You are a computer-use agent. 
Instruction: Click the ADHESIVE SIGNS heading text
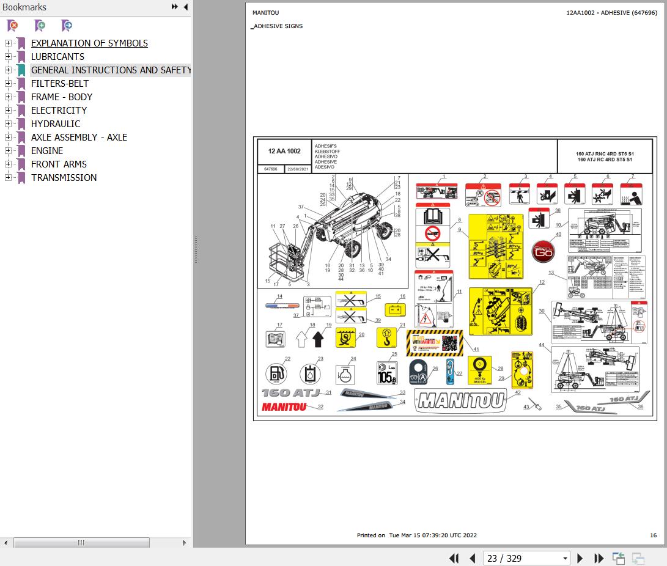coord(278,26)
